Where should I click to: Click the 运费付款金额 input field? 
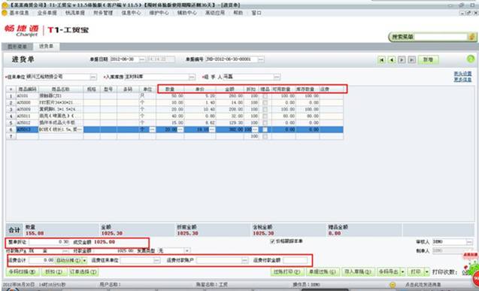[x=295, y=260]
